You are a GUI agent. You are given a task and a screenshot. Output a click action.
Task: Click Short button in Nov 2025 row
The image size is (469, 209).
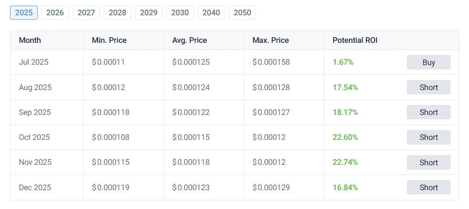coord(428,162)
